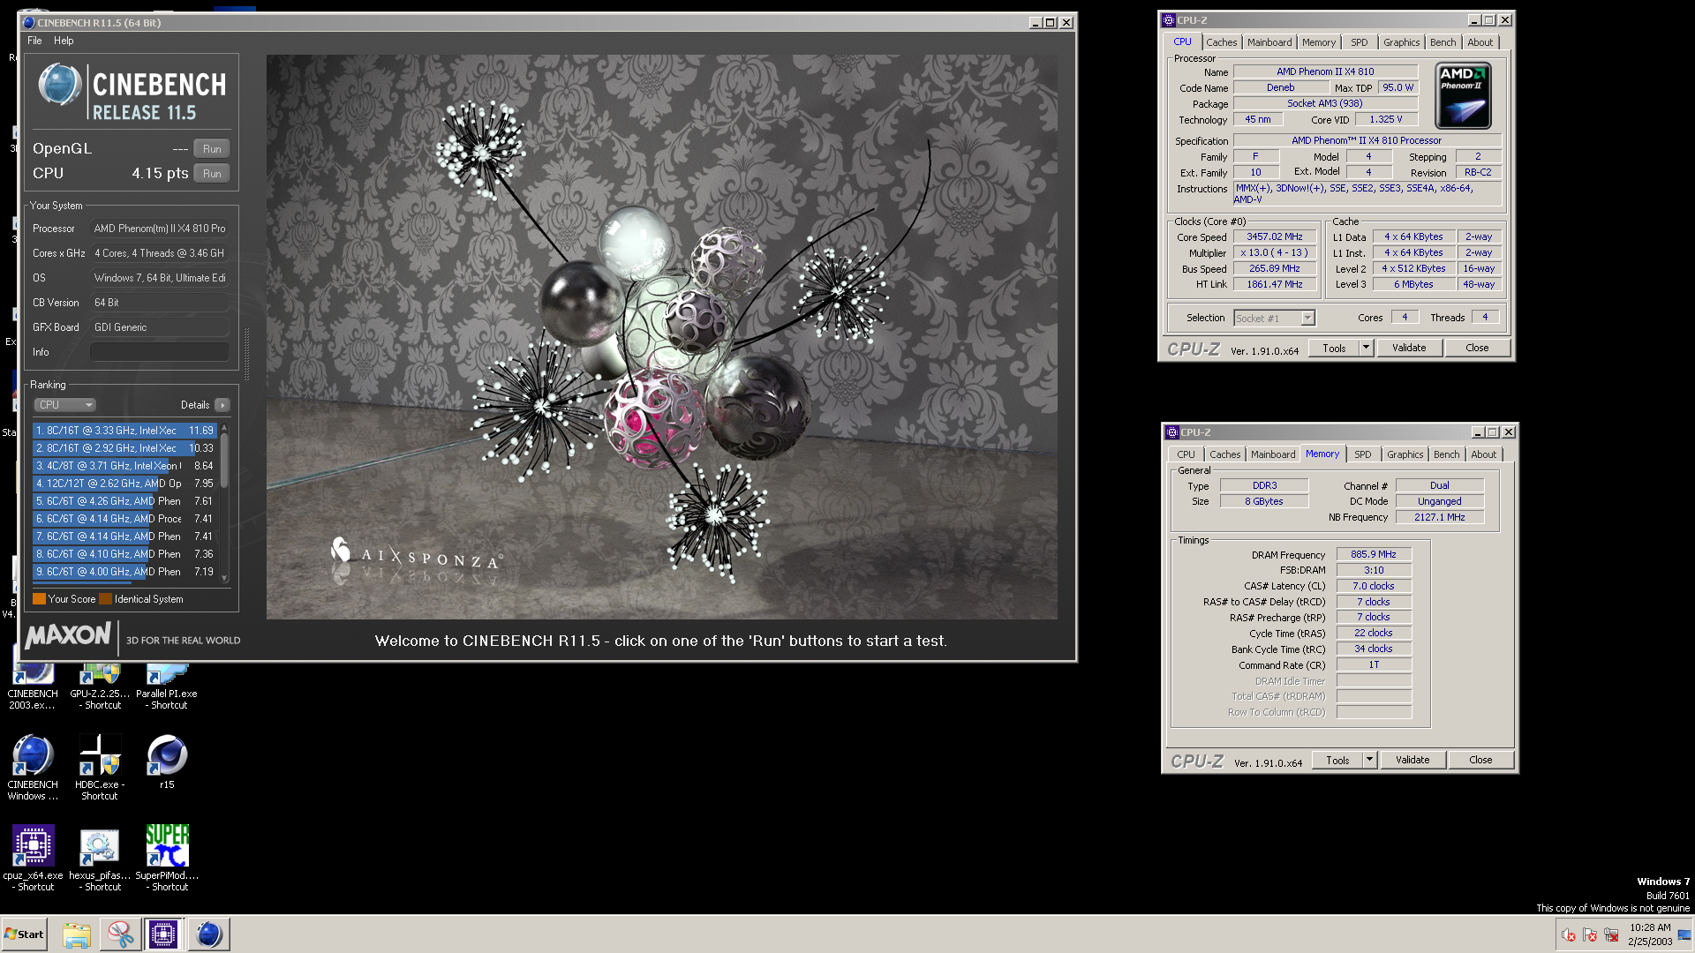This screenshot has height=953, width=1695.
Task: Open the Snipping Tool taskbar icon
Action: 120,934
